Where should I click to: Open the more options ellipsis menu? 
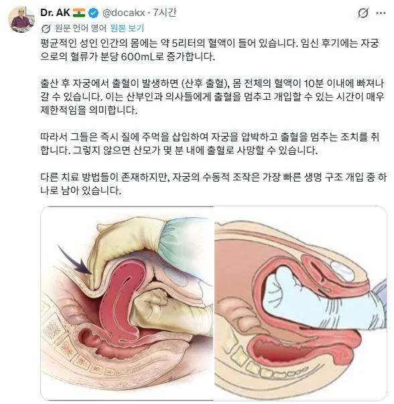(x=381, y=13)
